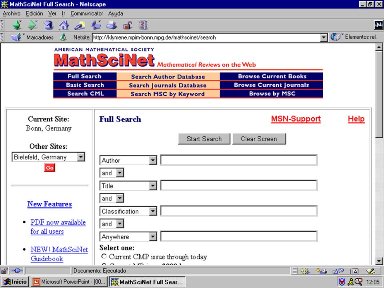Open the My Netscape signpost icon
384x288 pixels.
tap(96, 25)
